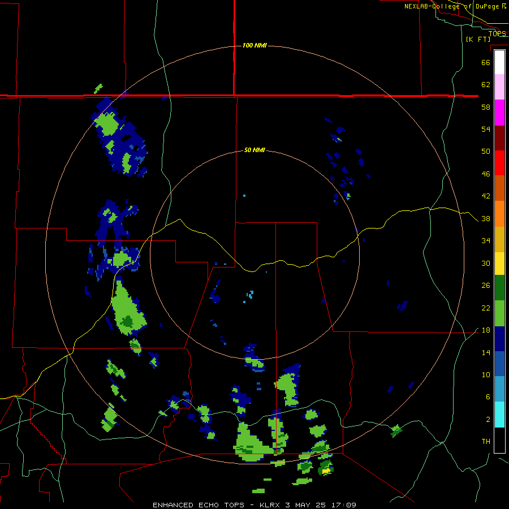Click the dark green legend swatch
Screen dimensions: 509x509
click(499, 288)
